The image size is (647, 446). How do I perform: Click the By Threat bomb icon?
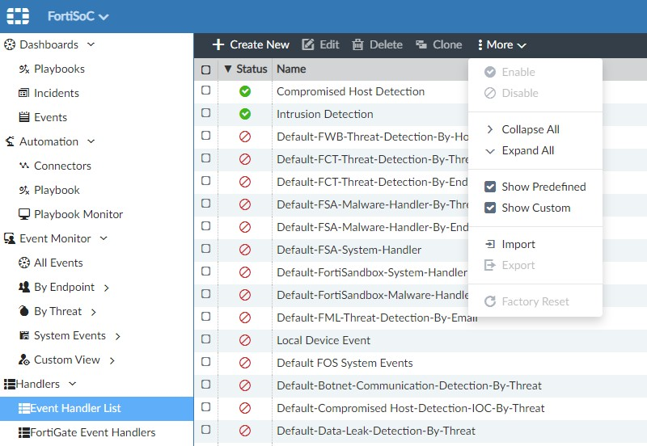[24, 311]
